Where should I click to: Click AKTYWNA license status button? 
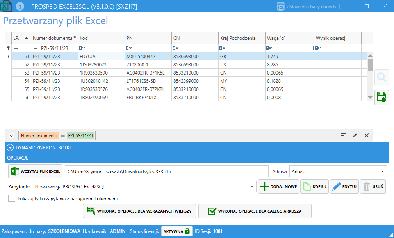[x=177, y=231]
